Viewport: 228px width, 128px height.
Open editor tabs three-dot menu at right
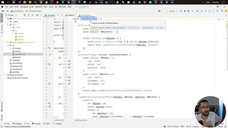226,15
